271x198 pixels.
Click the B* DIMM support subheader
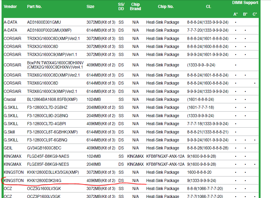245,14
